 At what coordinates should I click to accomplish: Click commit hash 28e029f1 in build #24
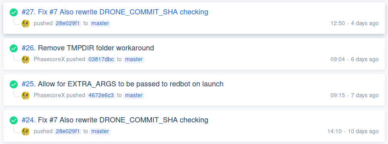(68, 131)
